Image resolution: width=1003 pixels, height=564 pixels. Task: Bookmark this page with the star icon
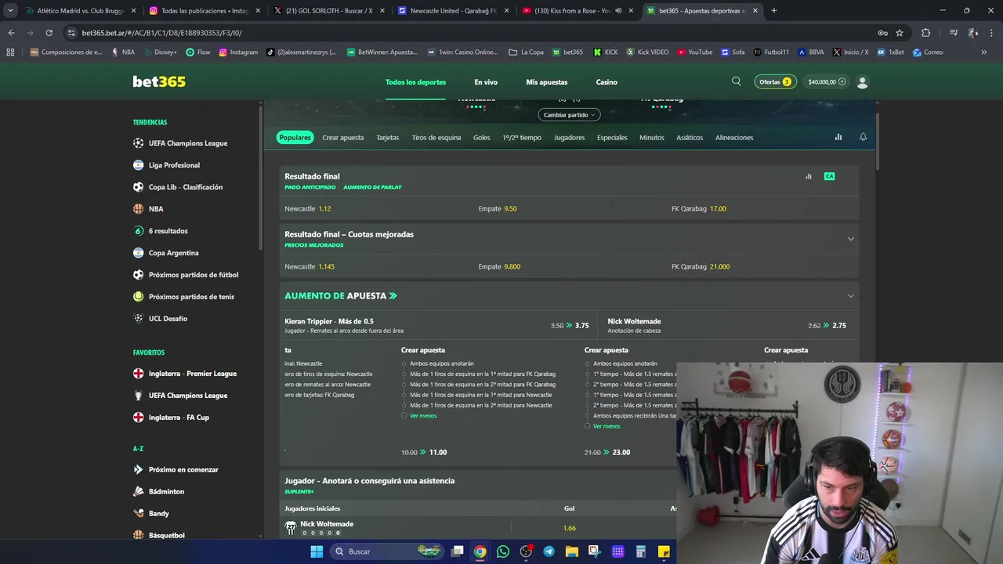[x=900, y=33]
